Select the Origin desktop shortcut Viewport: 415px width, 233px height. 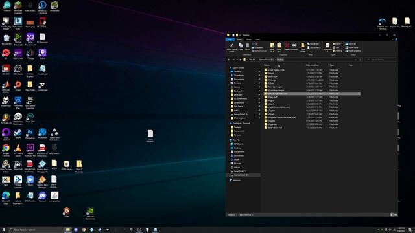pos(18,85)
